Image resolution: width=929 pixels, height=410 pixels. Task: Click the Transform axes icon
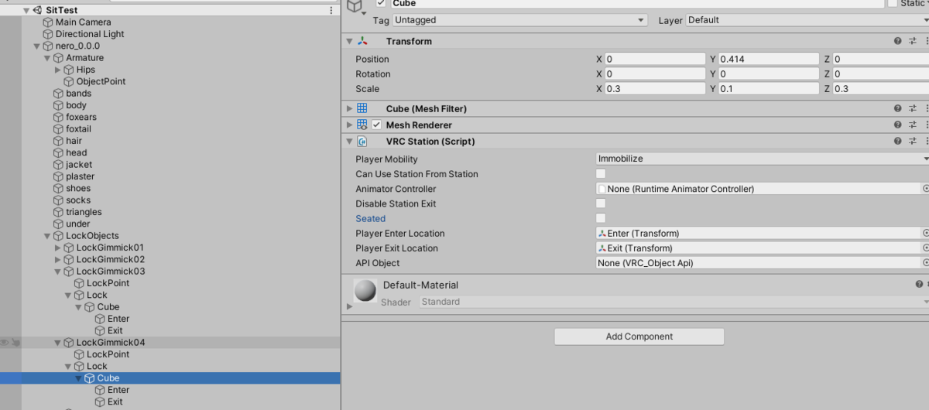[x=362, y=41]
